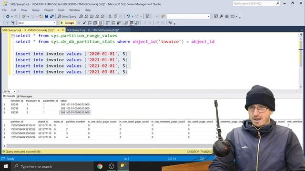The height and width of the screenshot is (171, 305).
Task: Switch to SQLQuery1.sql tab
Action: pos(93,30)
